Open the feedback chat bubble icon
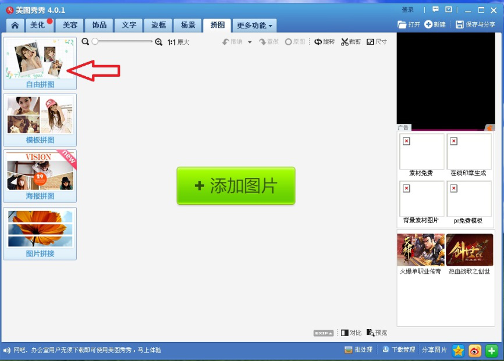Screen dimensions: 504x361 click(x=435, y=9)
